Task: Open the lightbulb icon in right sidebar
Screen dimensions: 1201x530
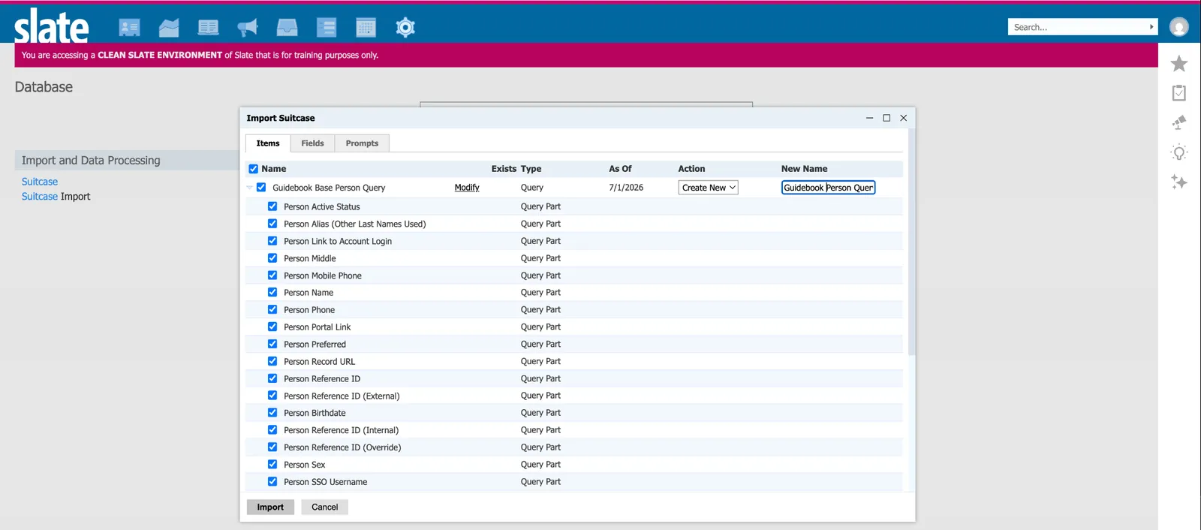Action: (1179, 152)
